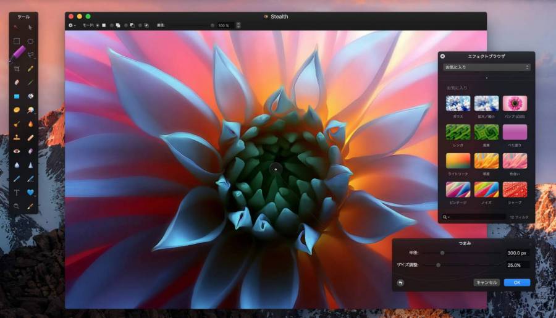Select the pink eraser tool beside Red Eye

click(x=30, y=151)
